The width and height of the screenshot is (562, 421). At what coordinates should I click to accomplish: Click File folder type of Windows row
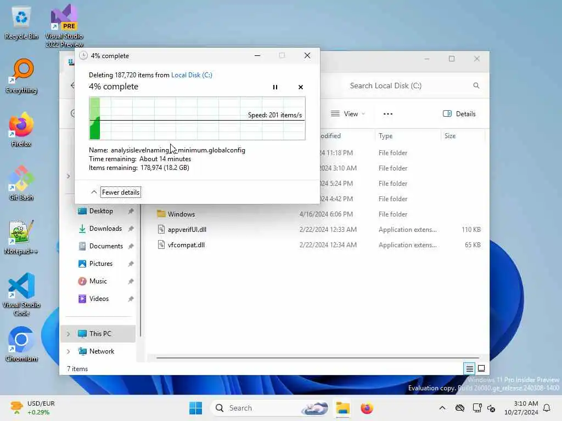click(x=393, y=214)
